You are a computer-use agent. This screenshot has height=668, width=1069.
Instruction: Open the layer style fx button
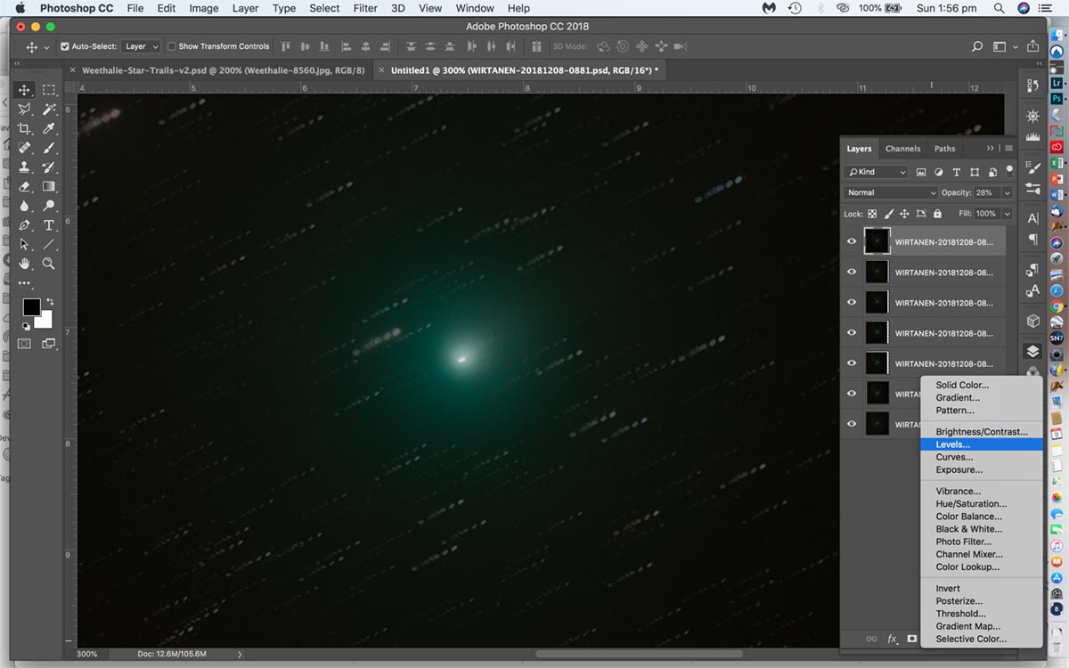893,639
